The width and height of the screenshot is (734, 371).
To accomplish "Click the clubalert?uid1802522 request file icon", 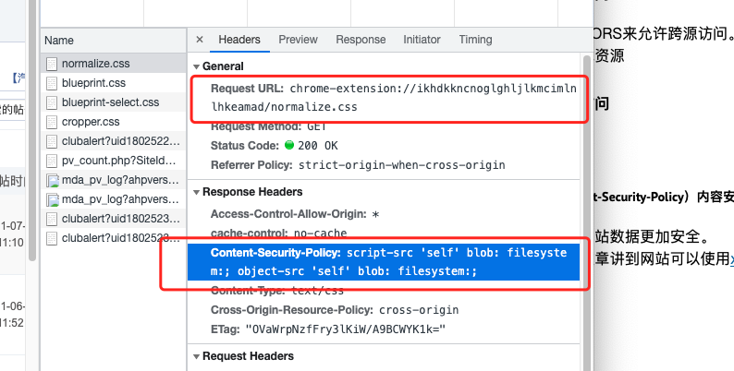I will 53,141.
